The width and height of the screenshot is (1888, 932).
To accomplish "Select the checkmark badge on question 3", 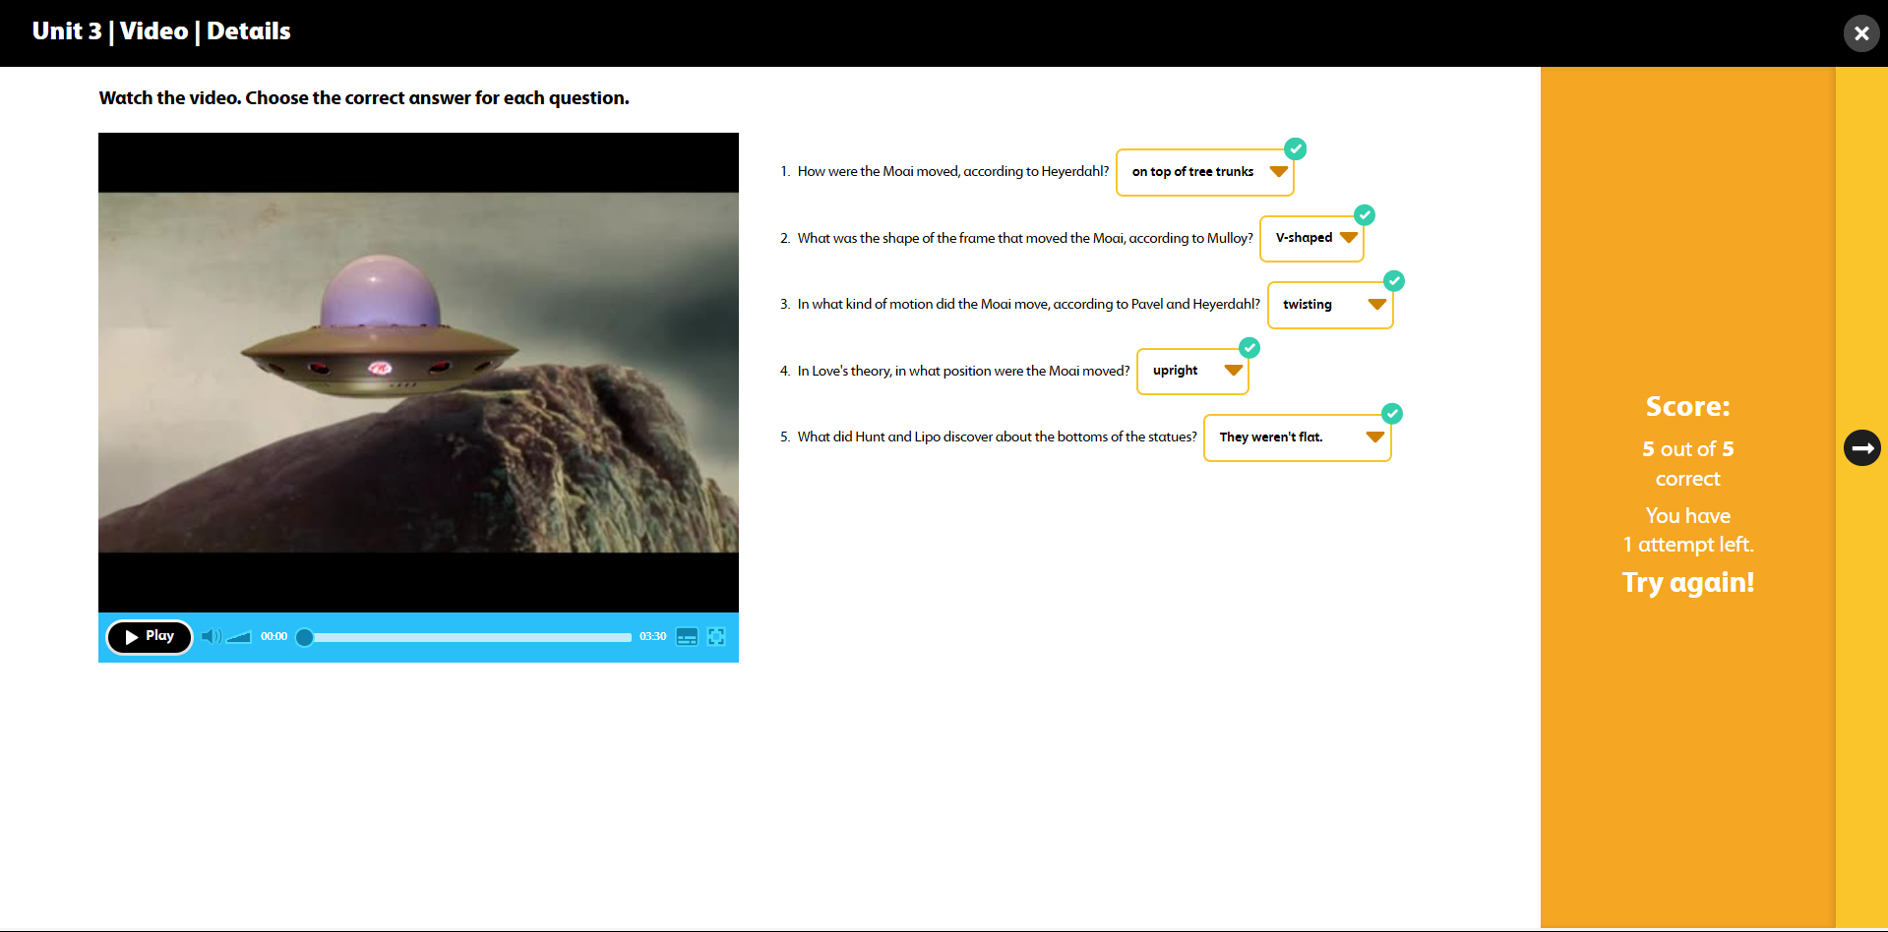I will 1394,281.
